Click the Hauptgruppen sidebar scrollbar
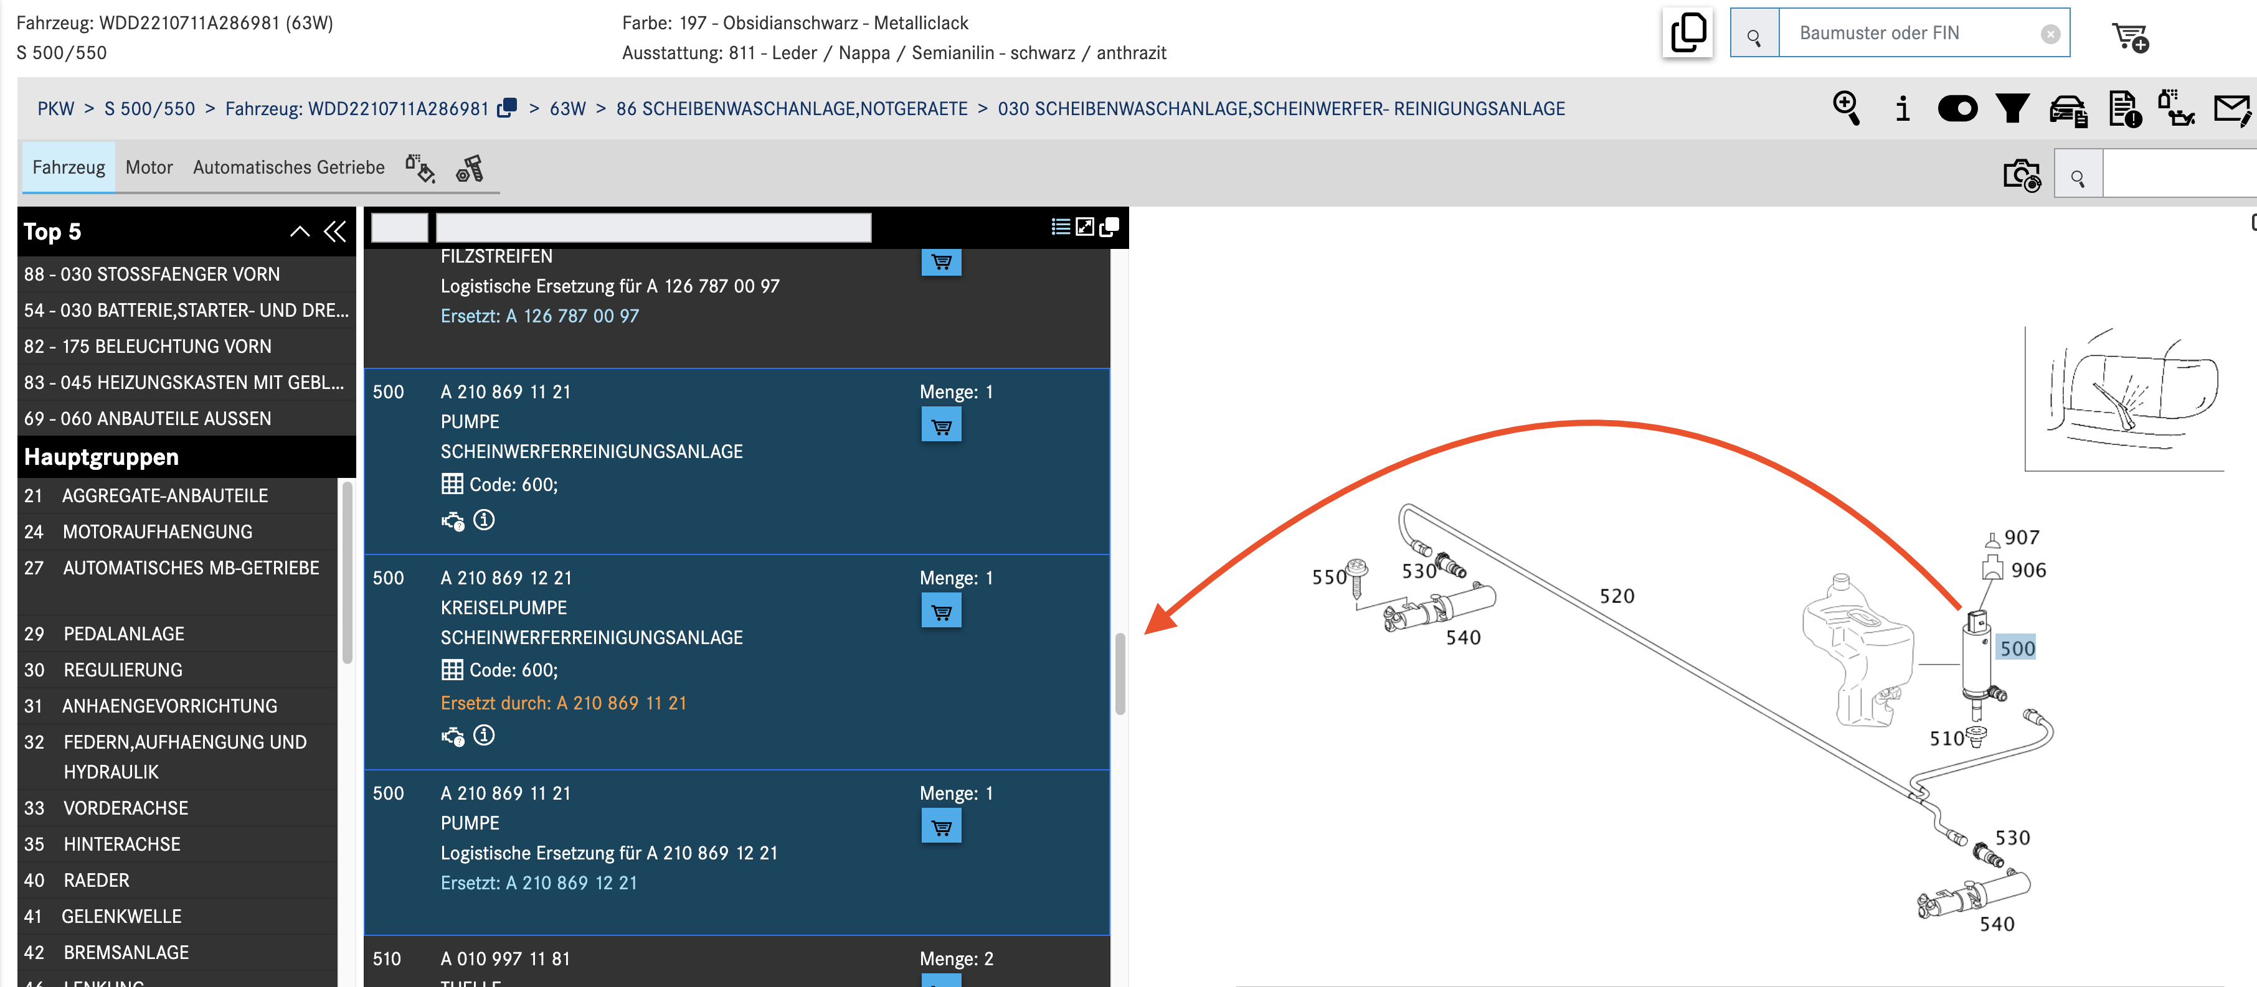 point(347,574)
